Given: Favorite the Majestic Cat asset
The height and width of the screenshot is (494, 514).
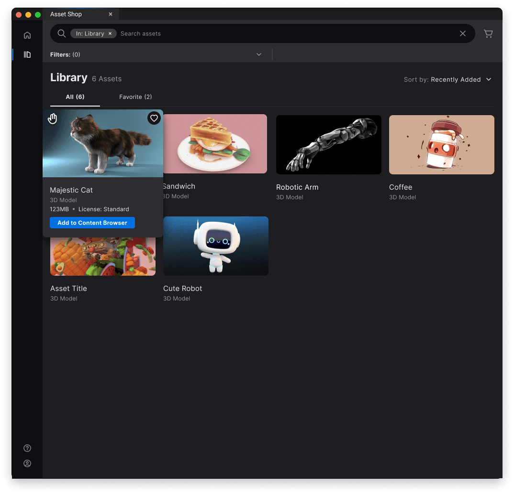Looking at the screenshot, I should point(154,118).
